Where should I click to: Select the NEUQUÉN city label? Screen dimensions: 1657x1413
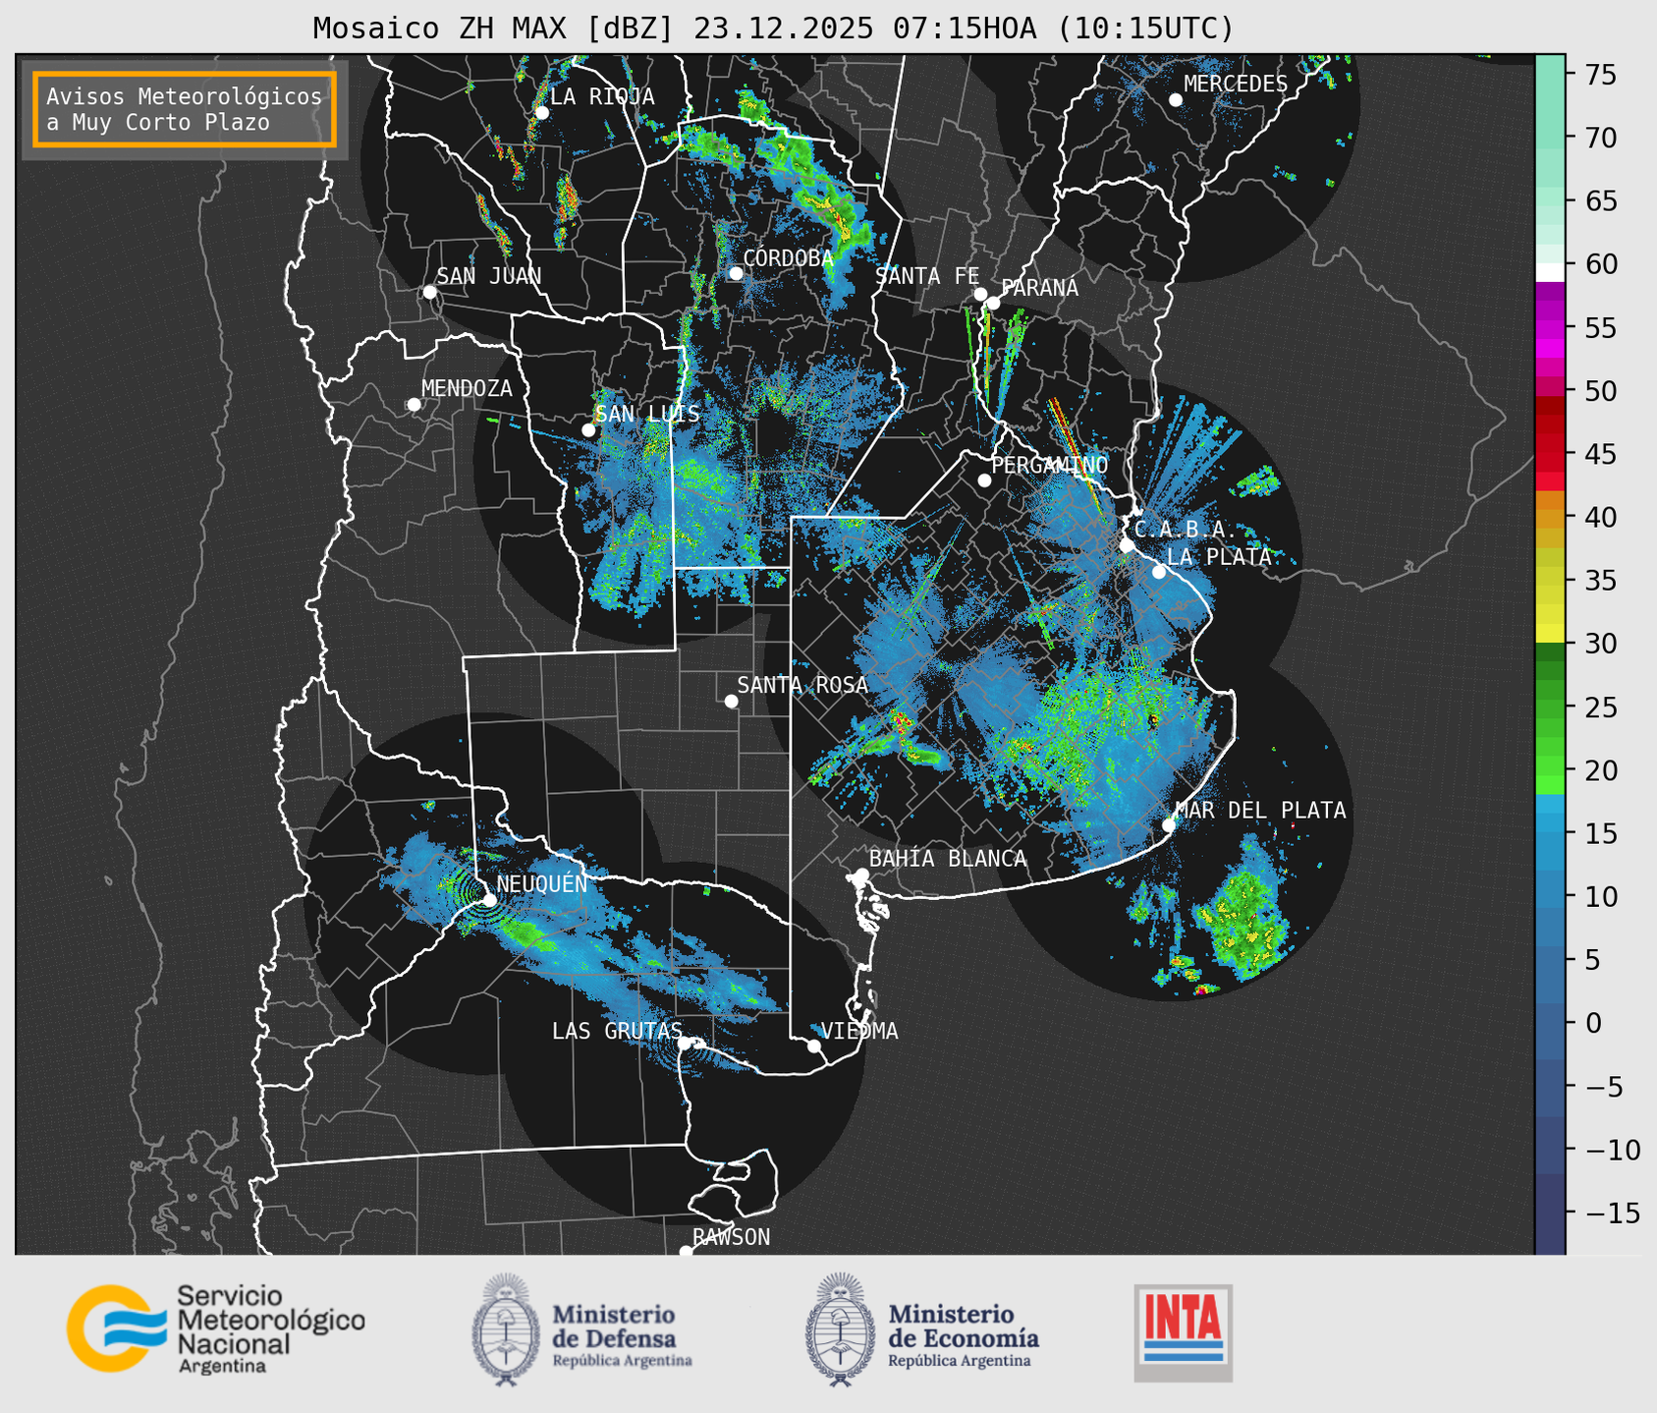(x=542, y=883)
